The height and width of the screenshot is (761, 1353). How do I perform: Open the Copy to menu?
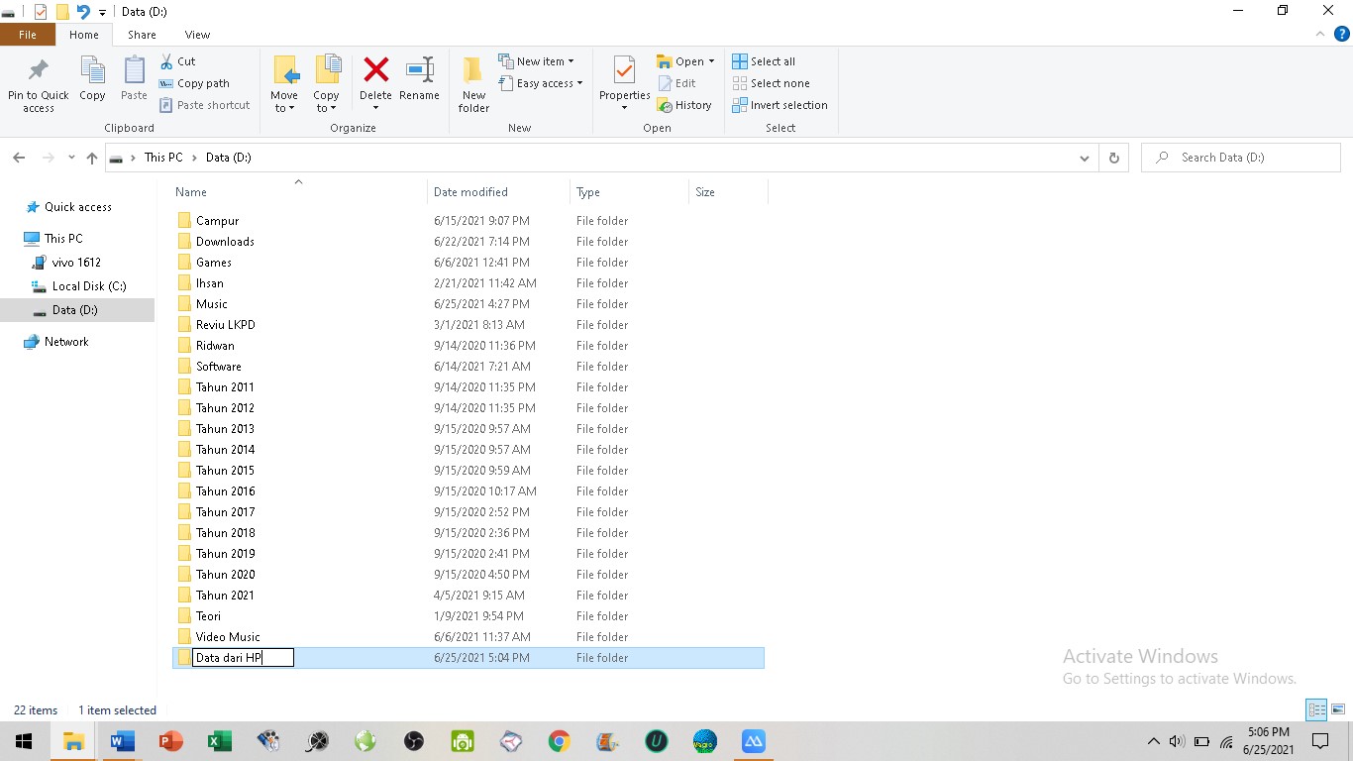click(x=327, y=84)
